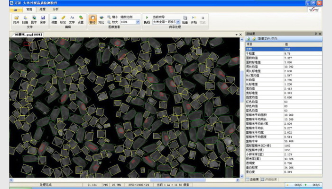The image size is (332, 189).
Task: Select the 文字 (Text) tool
Action: (x=72, y=19)
